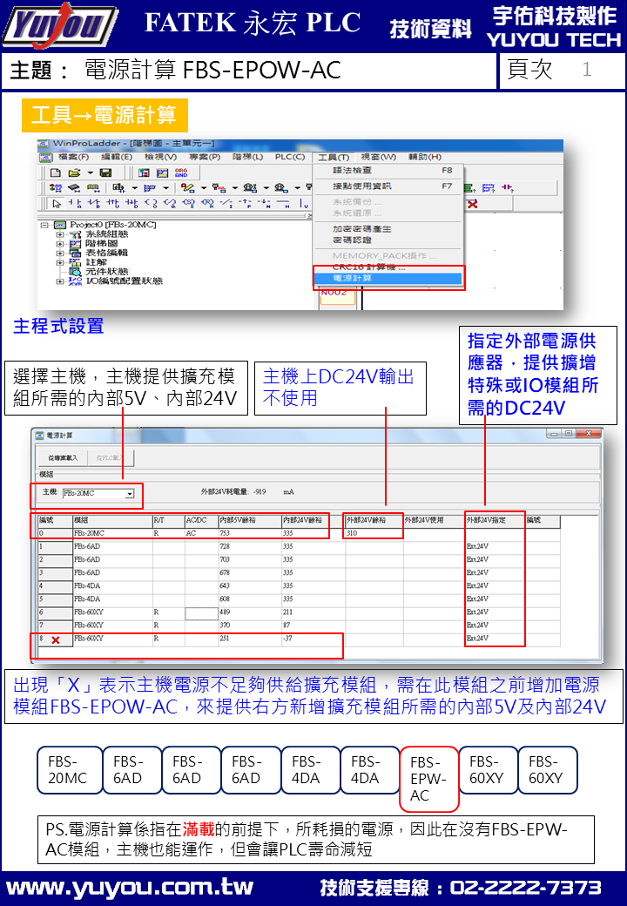Click the red X icon in ladder toolbar
627x906 pixels.
click(x=472, y=204)
